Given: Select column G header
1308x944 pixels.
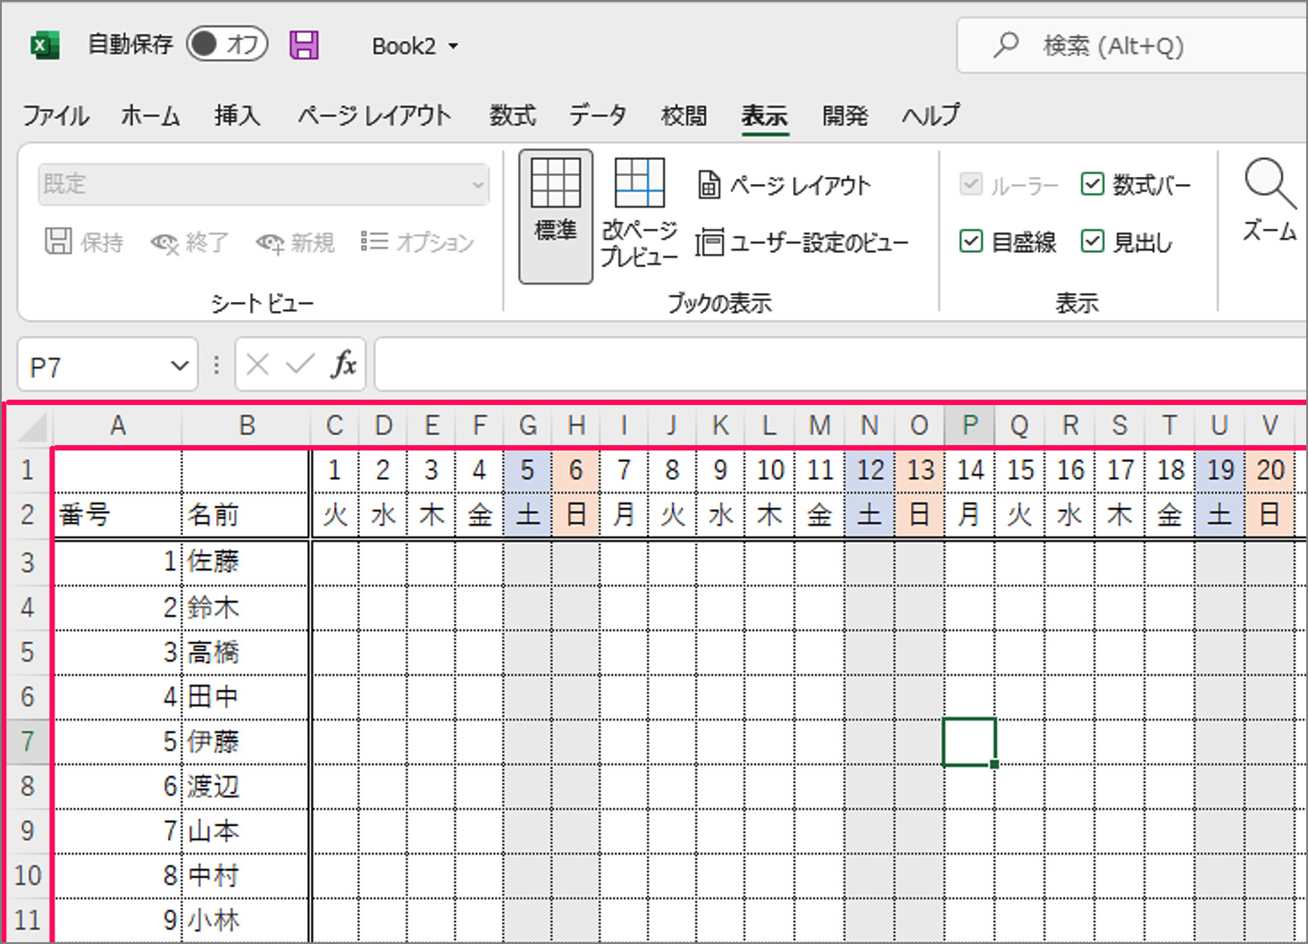Looking at the screenshot, I should 528,426.
